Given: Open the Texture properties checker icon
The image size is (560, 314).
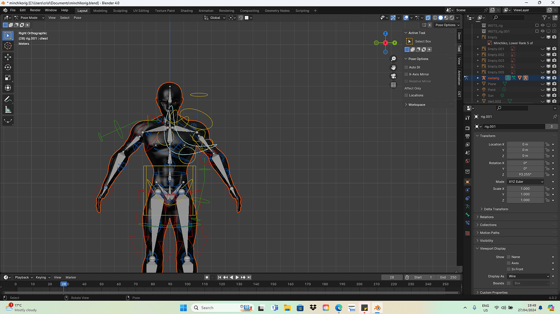Looking at the screenshot, I should pos(467,233).
